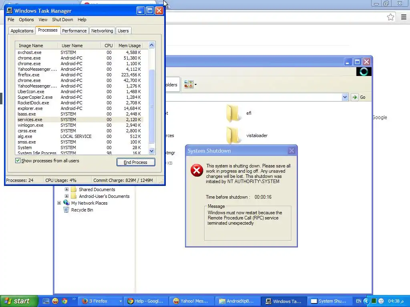This screenshot has height=307, width=410.
Task: Open the Chrome hamburger menu
Action: pos(404,17)
